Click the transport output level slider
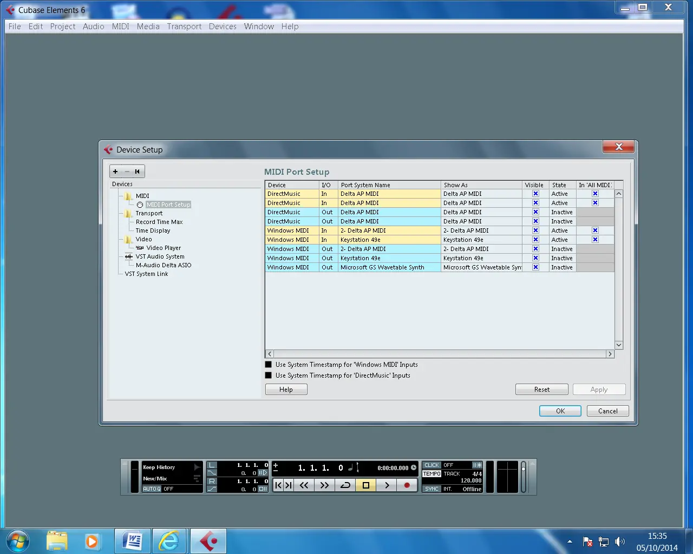Viewport: 693px width, 554px height. tap(524, 477)
